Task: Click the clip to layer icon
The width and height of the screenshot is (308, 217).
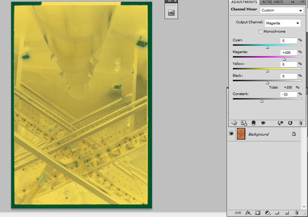Action: (x=254, y=123)
